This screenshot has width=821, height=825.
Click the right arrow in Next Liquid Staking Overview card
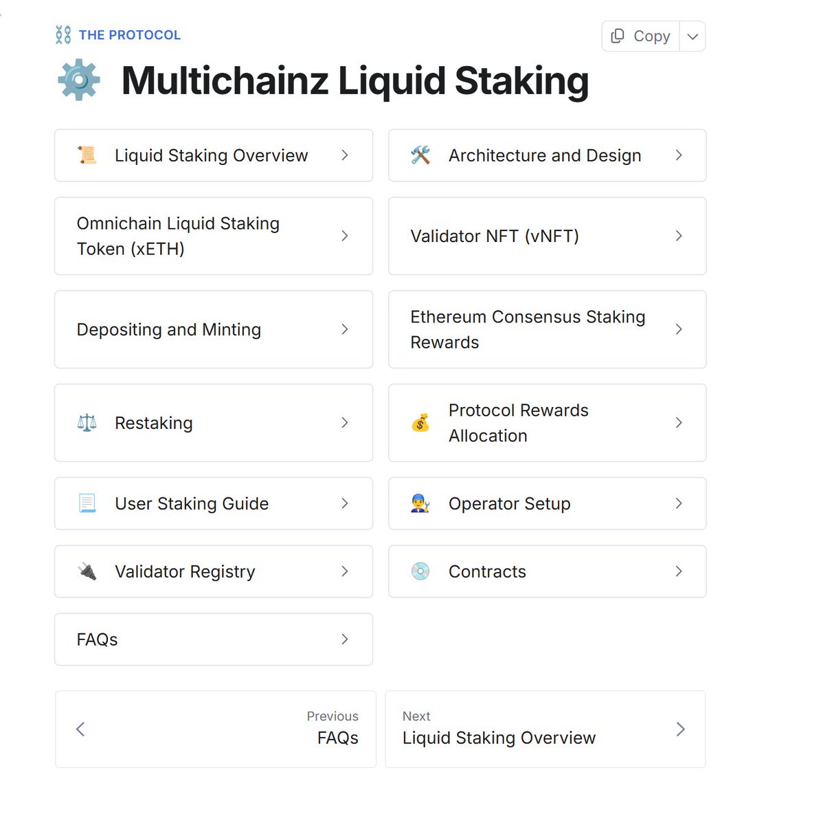681,729
